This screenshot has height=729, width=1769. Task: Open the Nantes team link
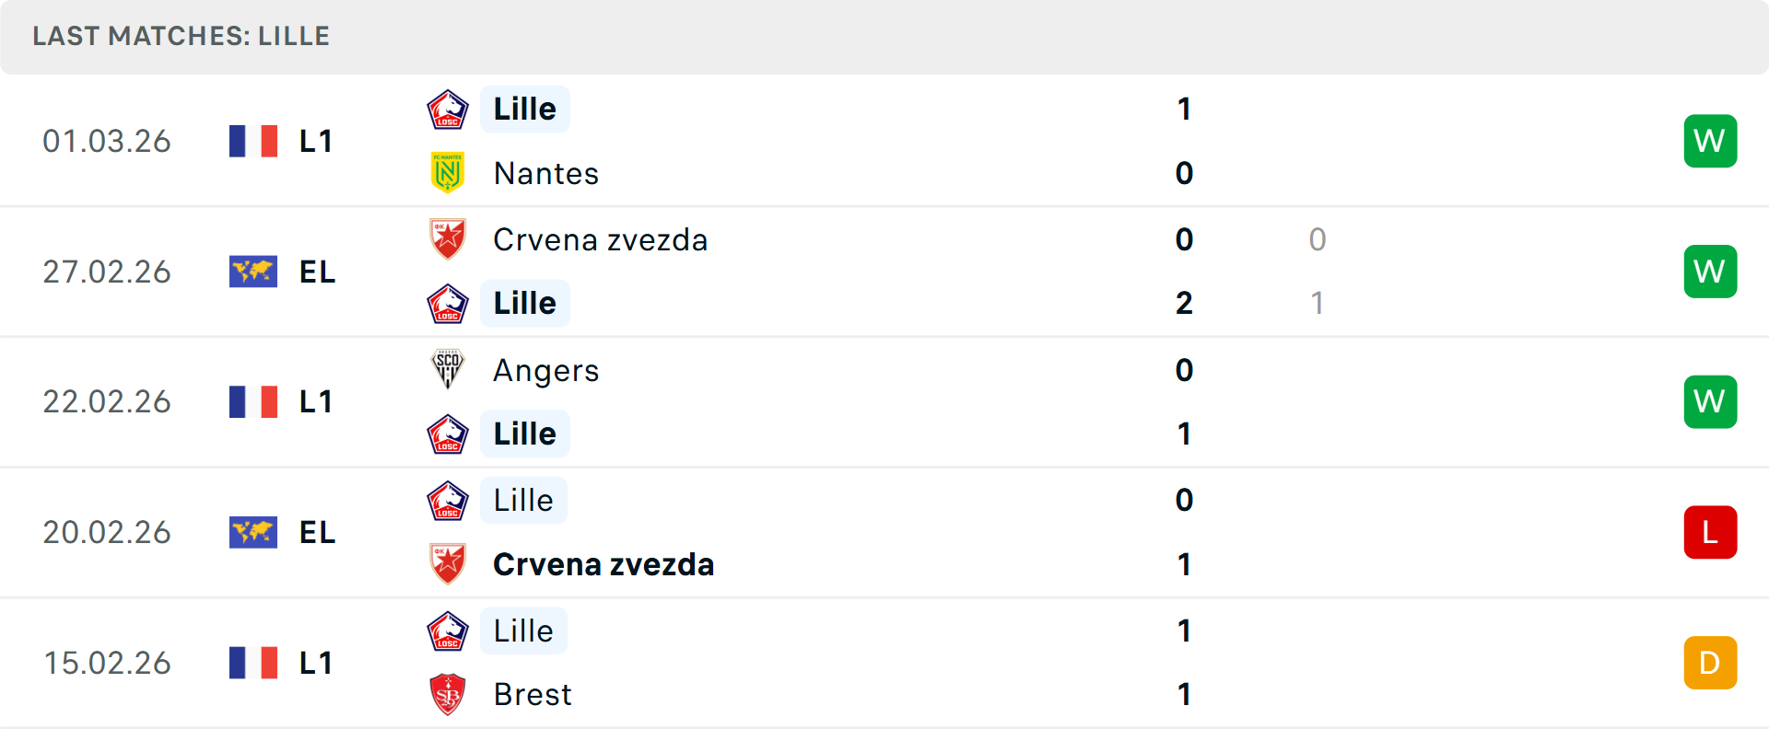(546, 173)
